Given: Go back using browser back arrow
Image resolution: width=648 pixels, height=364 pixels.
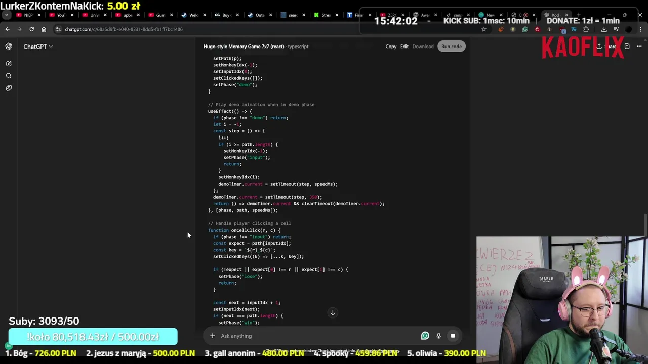Looking at the screenshot, I should point(7,29).
